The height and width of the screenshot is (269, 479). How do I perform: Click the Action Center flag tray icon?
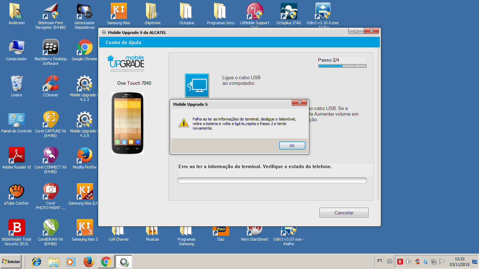click(442, 261)
